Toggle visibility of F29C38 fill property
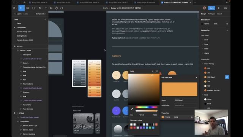243x137 pixels. (192, 117)
